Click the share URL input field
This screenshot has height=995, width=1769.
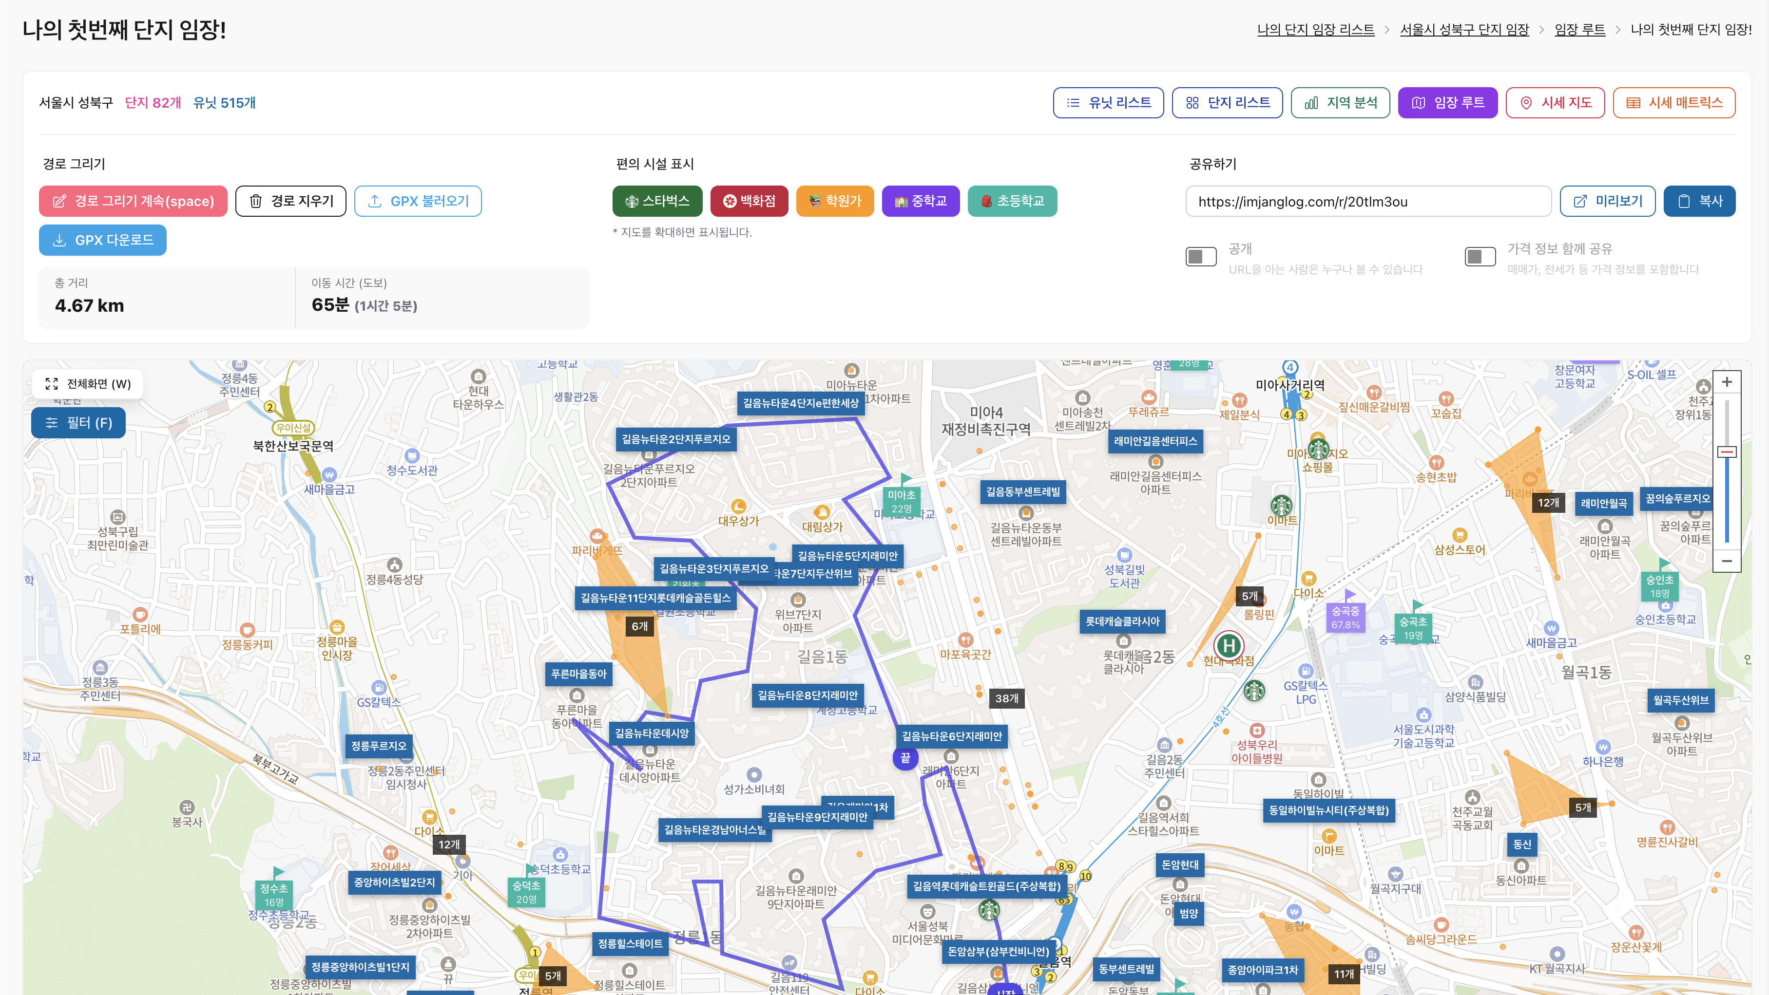coord(1367,202)
